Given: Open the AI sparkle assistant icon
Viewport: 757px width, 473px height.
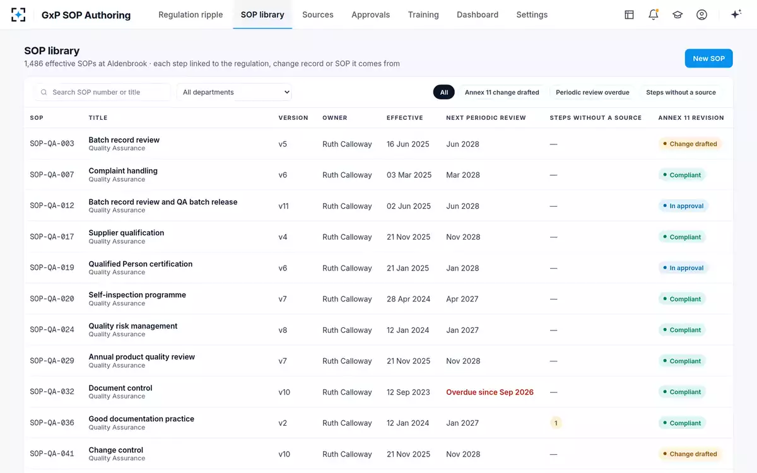Looking at the screenshot, I should [x=736, y=15].
